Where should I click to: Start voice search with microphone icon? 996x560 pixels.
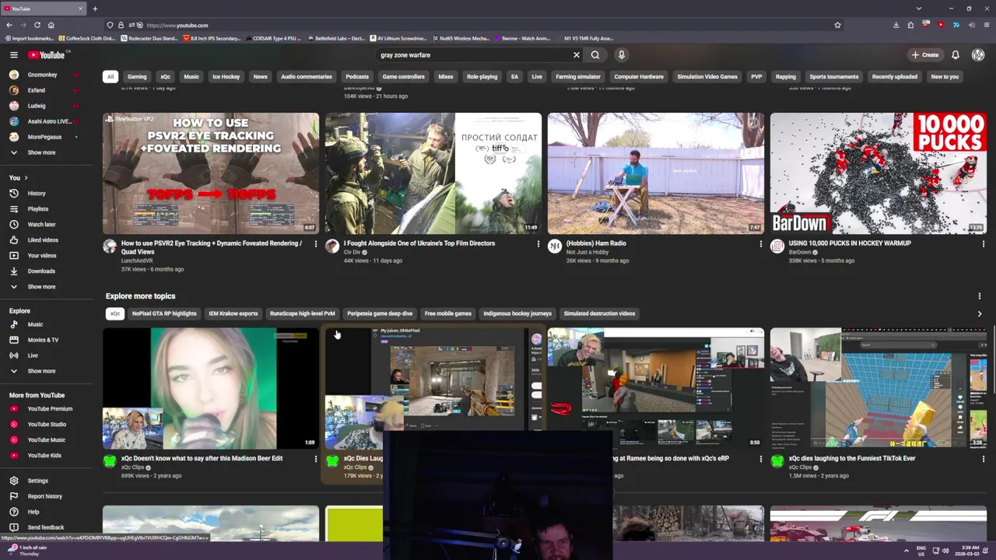coord(621,55)
